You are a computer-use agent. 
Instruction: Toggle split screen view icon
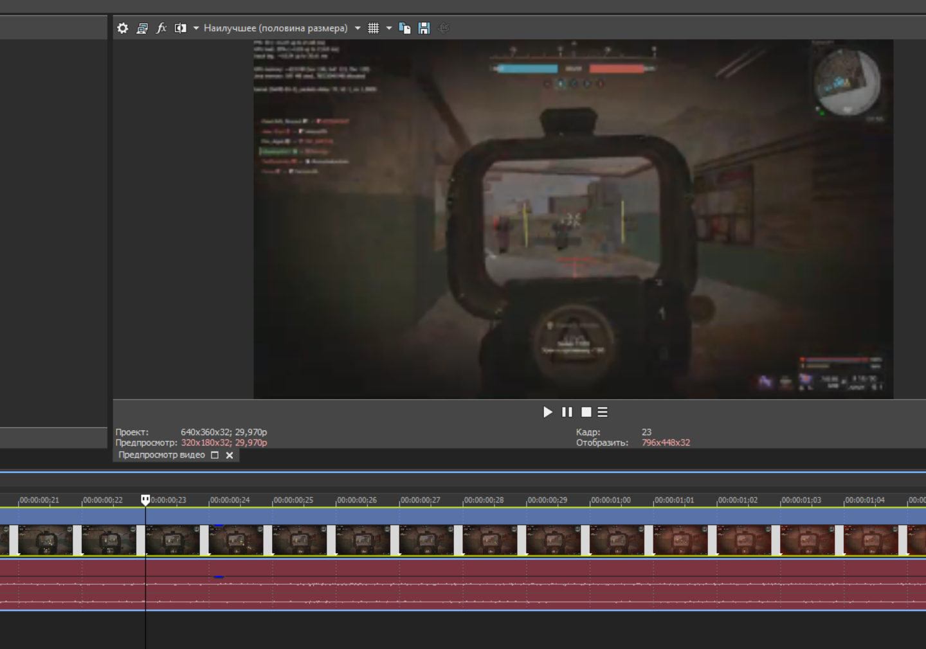pos(181,28)
